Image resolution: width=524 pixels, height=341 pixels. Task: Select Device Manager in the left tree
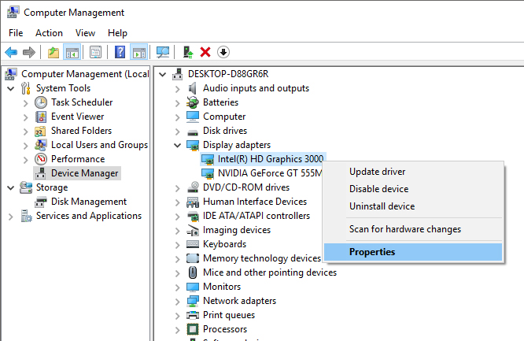point(84,173)
